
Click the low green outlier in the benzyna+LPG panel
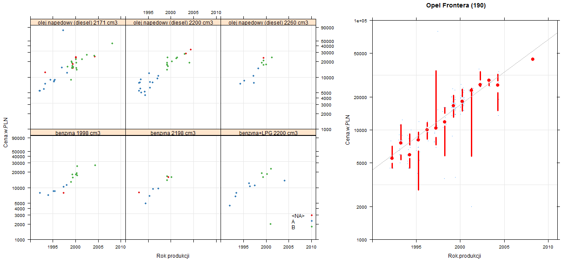click(271, 224)
